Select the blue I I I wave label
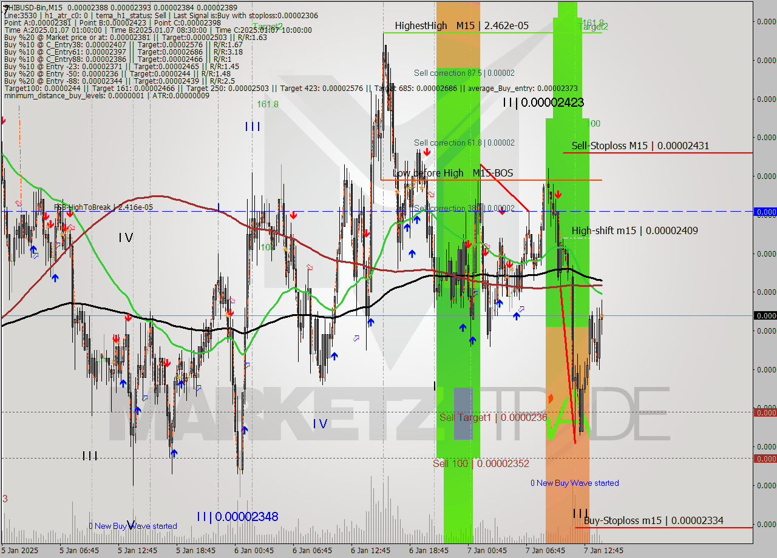Viewport: 777px width, 558px height. (253, 126)
